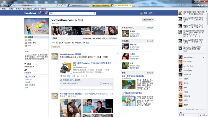Click the hide chat sidebar arrow icon

pos(204,115)
